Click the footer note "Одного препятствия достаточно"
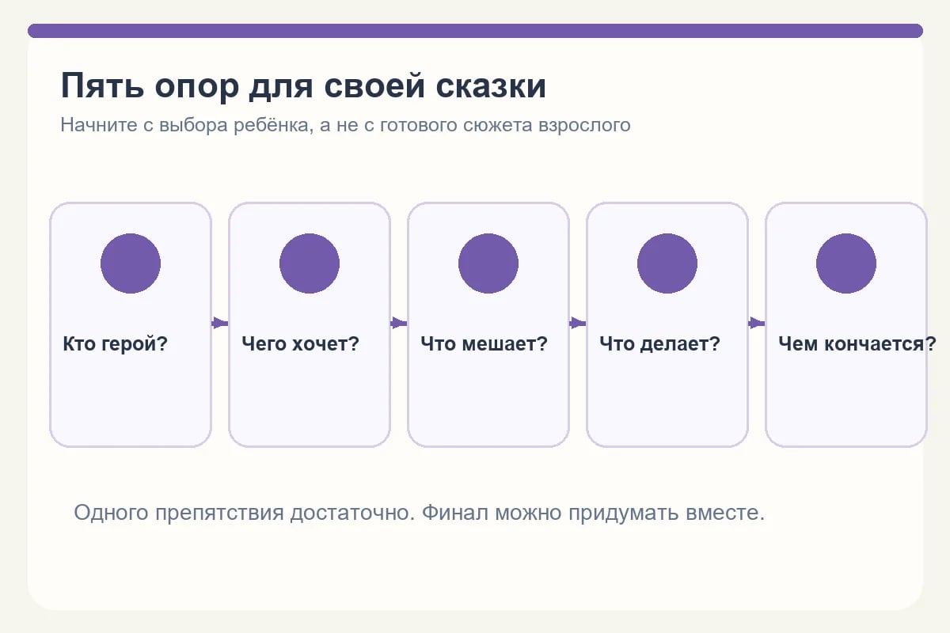 click(x=420, y=513)
